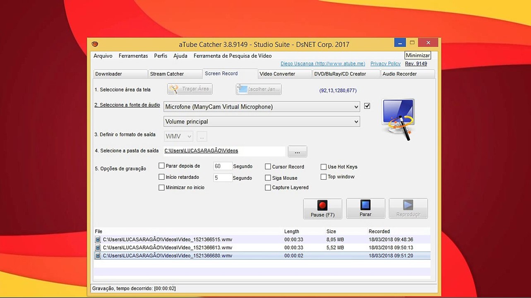Check Minimizar no início option
The height and width of the screenshot is (298, 531).
[162, 187]
